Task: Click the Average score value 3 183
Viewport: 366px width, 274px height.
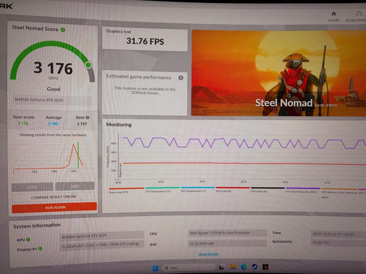Action: [x=53, y=124]
